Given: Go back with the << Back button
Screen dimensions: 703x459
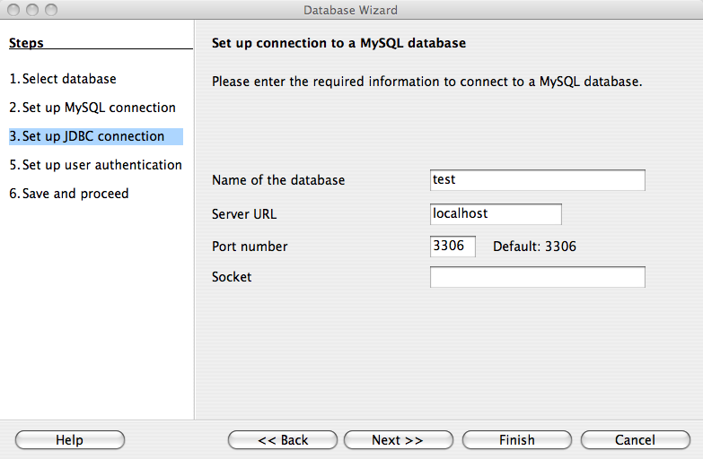Looking at the screenshot, I should coord(283,440).
